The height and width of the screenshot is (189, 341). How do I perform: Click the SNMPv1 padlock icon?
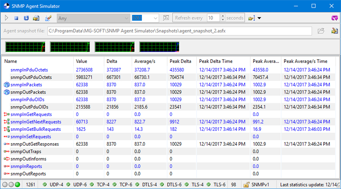click(x=246, y=185)
